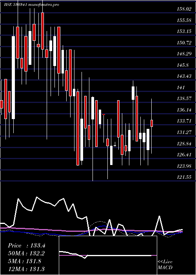The width and height of the screenshot is (196, 275).
Task: Select the 145.8 price axis label
Action: pyautogui.click(x=183, y=65)
